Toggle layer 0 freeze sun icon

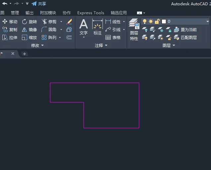[151, 21]
